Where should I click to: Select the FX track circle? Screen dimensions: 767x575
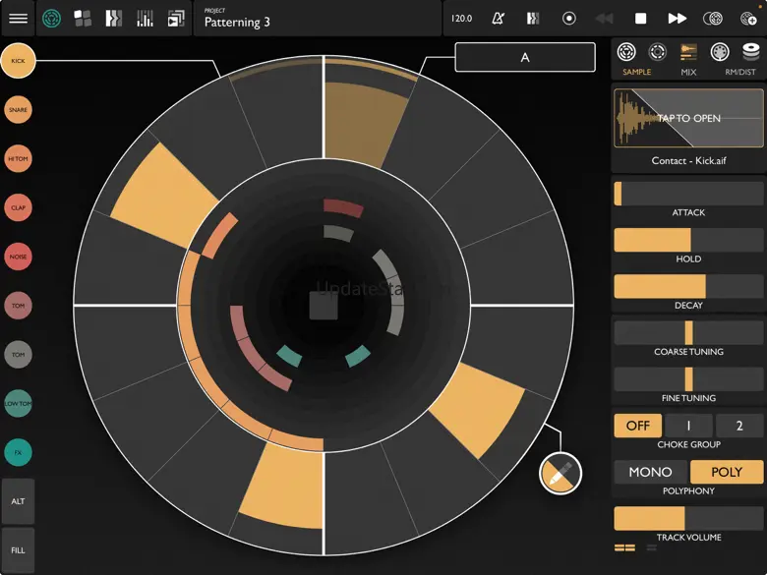tap(19, 452)
